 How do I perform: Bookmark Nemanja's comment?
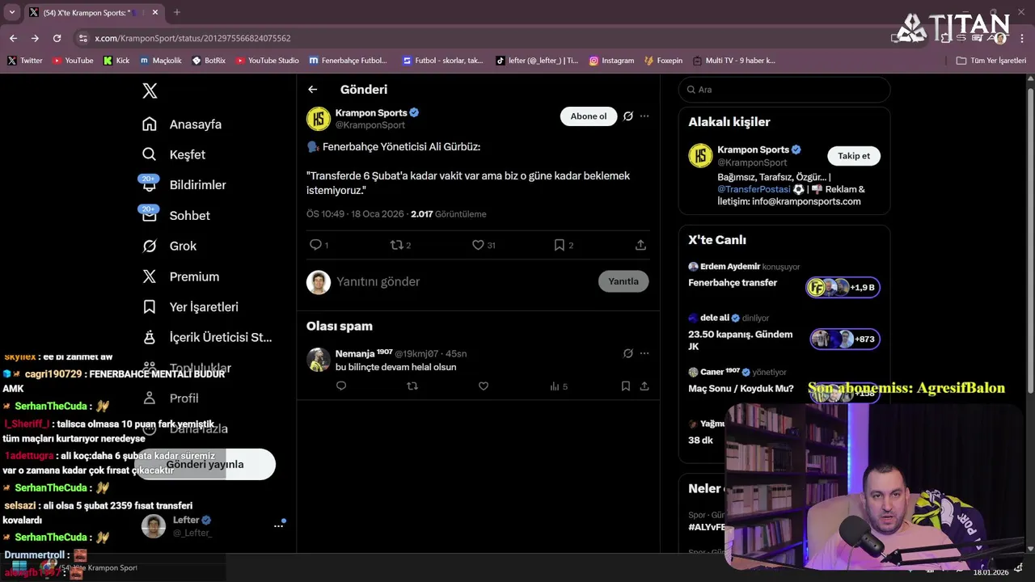point(626,386)
